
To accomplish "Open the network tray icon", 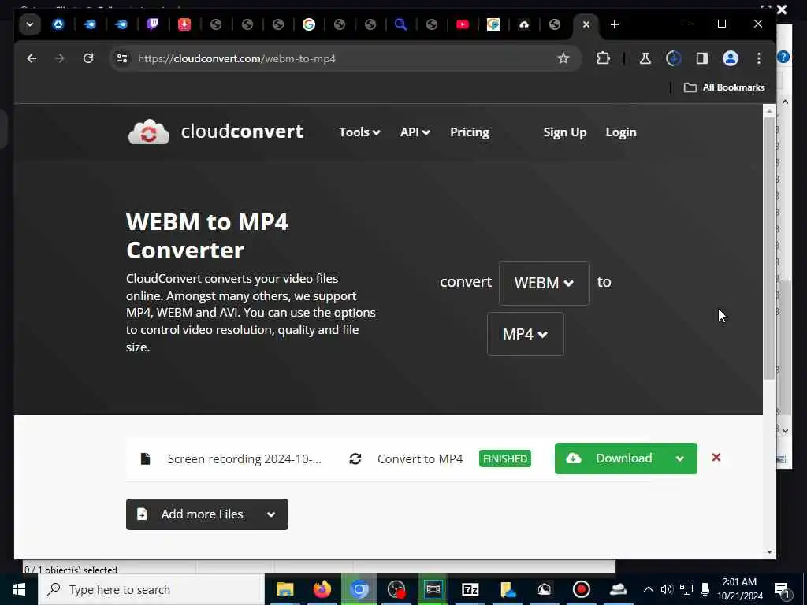I will (686, 589).
